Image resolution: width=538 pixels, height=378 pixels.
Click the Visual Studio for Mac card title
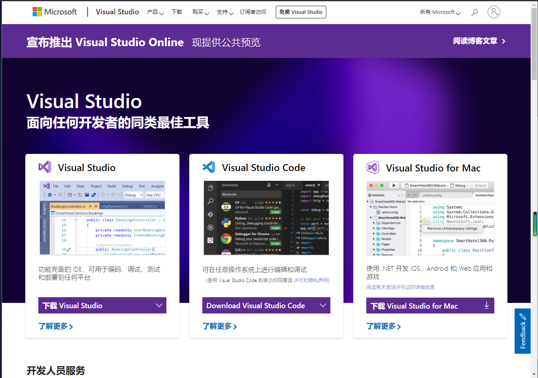point(433,168)
